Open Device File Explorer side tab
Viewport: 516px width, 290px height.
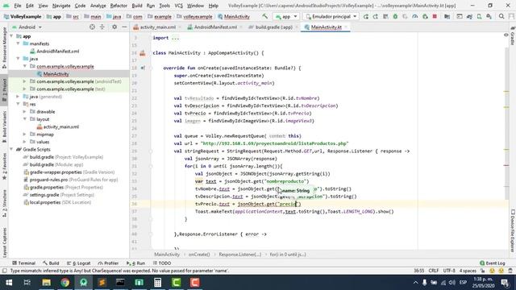(x=513, y=231)
